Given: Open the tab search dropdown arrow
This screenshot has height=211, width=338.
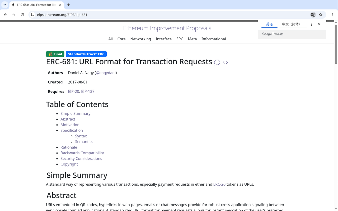Looking at the screenshot, I should click(5, 5).
